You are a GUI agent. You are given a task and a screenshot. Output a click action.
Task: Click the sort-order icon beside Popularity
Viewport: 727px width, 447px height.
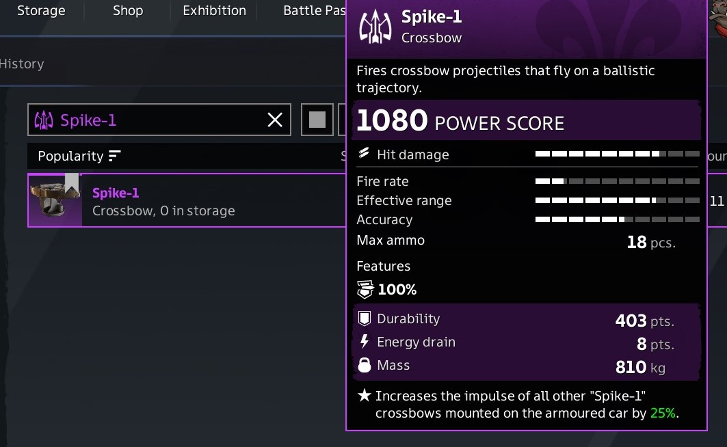pyautogui.click(x=114, y=157)
